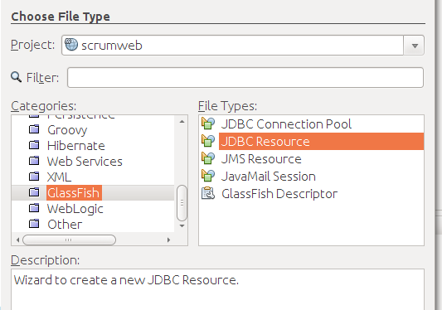Click the JMS Resource icon
The image size is (442, 310).
pos(208,158)
